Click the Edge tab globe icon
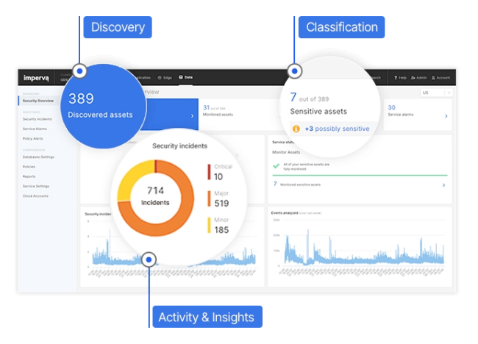This screenshot has height=344, width=478. pyautogui.click(x=160, y=78)
